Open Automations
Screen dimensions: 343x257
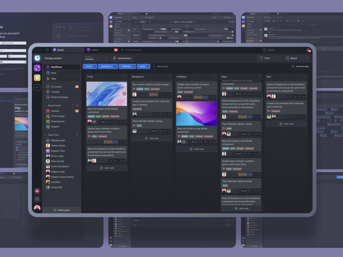point(122,58)
